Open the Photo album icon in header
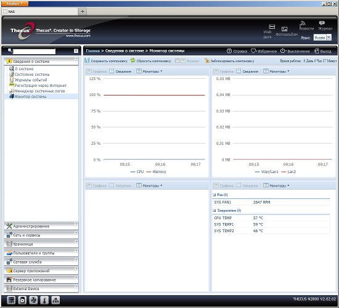This screenshot has height=308, width=339. [285, 29]
